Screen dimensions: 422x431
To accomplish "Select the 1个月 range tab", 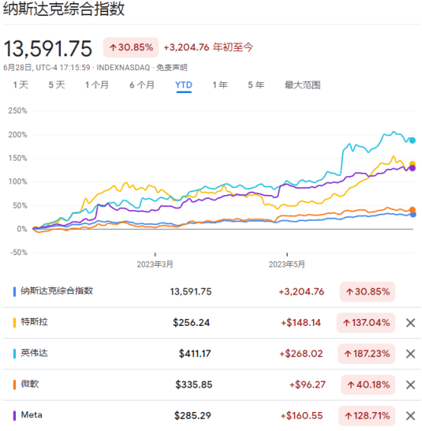I will click(97, 85).
